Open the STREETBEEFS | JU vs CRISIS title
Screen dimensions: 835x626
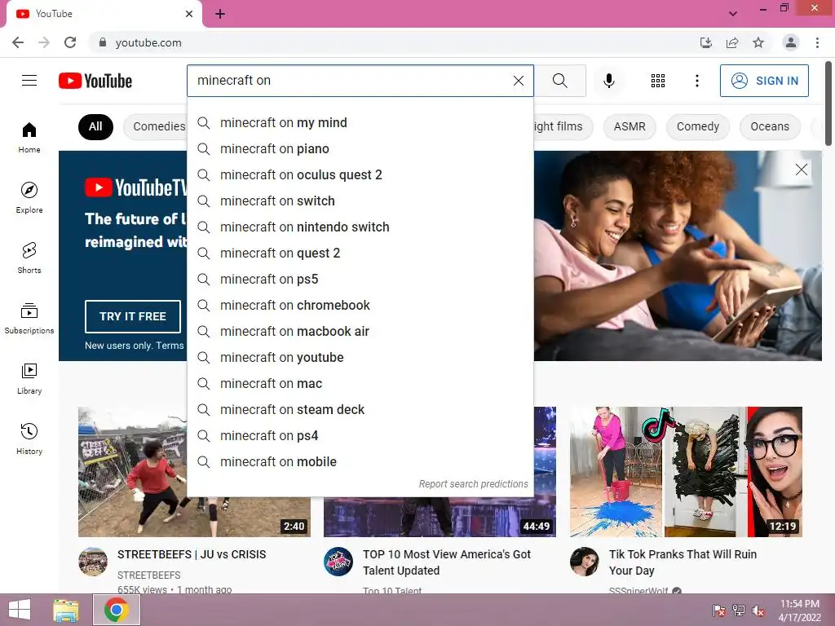click(x=192, y=554)
